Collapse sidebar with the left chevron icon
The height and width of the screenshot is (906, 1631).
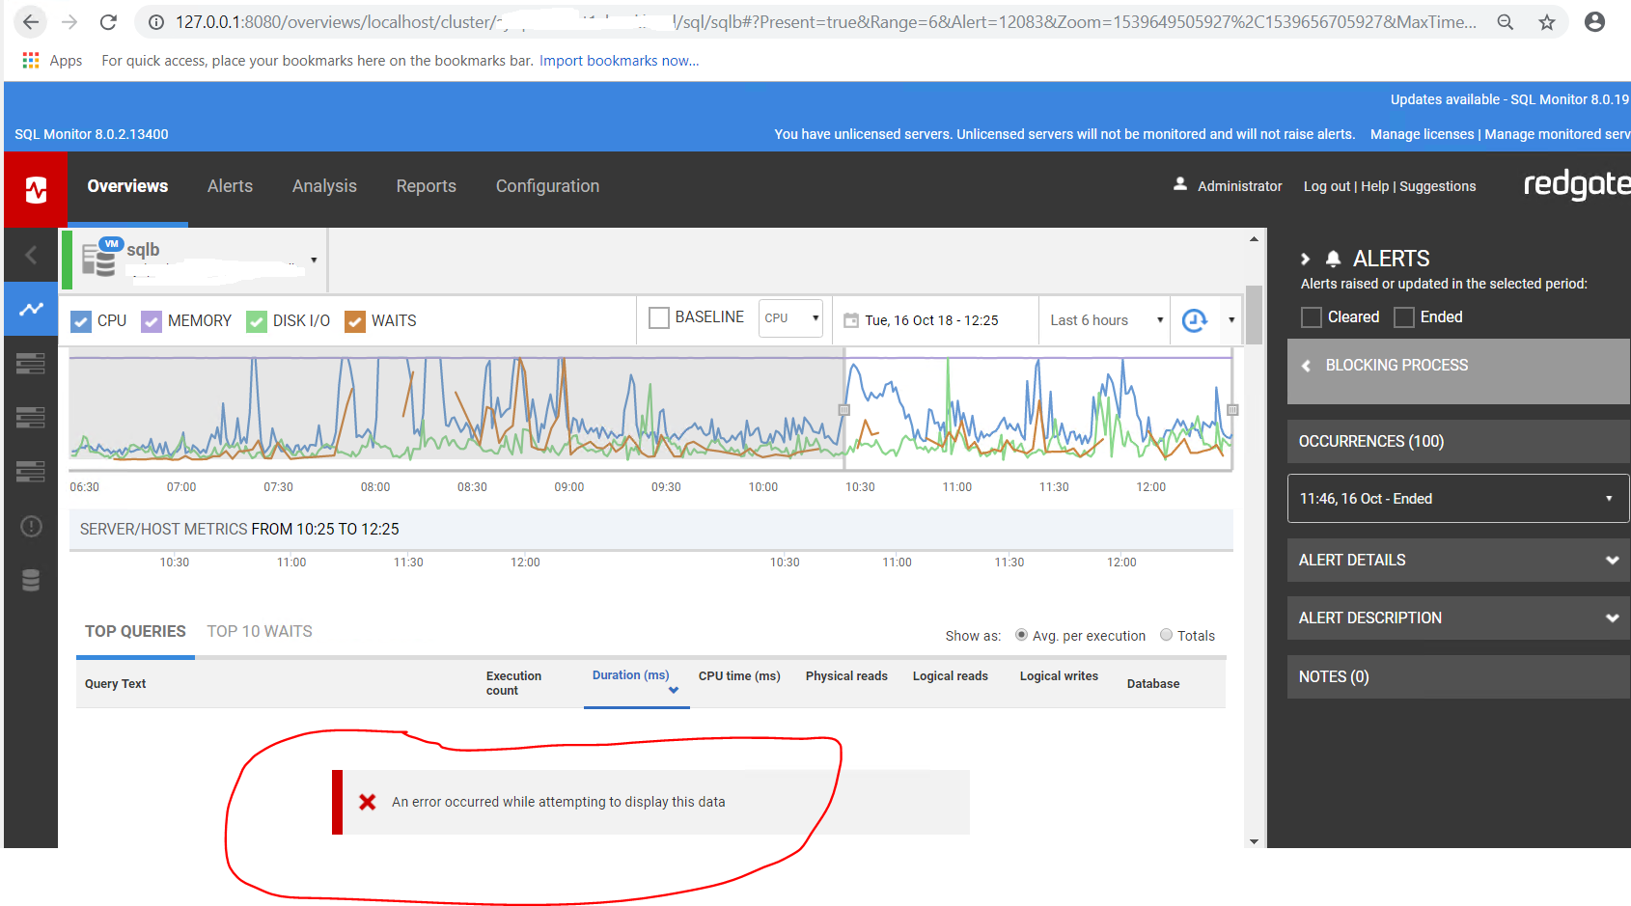tap(31, 255)
